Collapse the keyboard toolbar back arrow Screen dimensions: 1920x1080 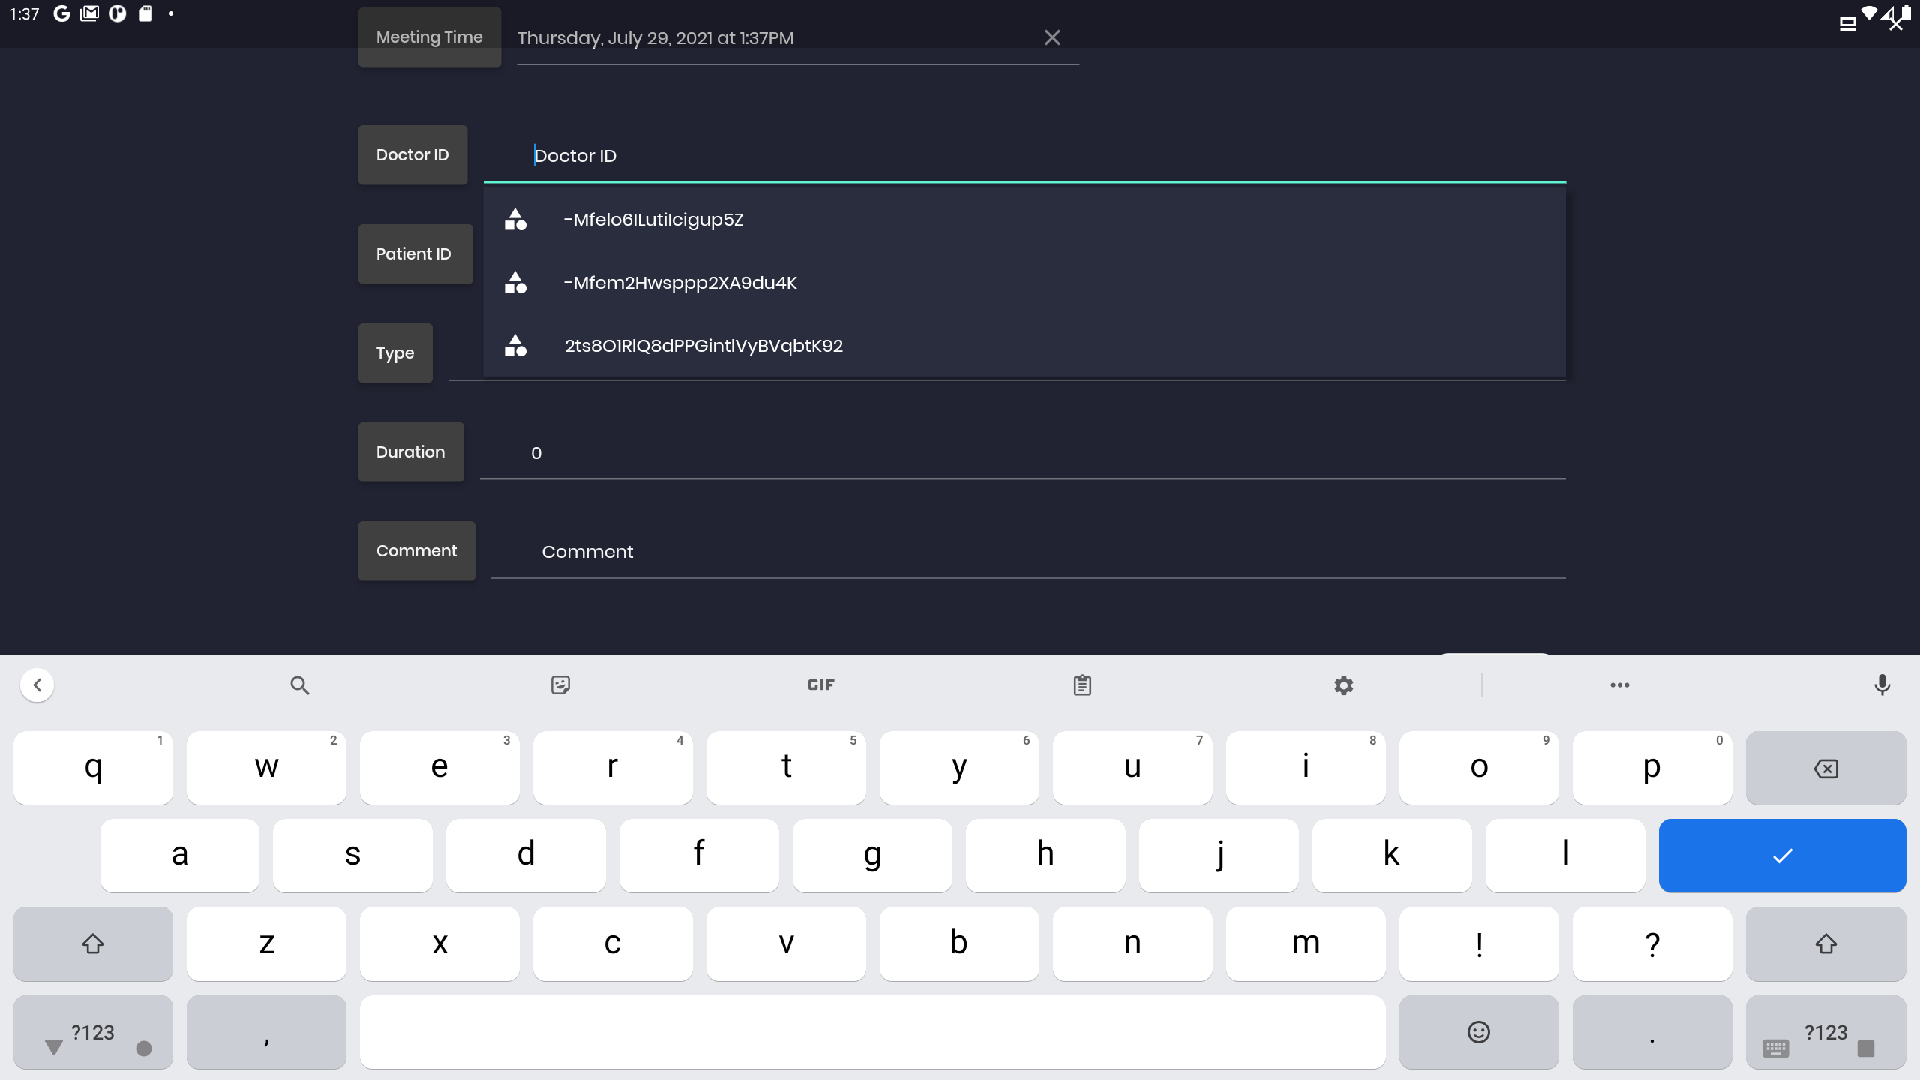37,685
